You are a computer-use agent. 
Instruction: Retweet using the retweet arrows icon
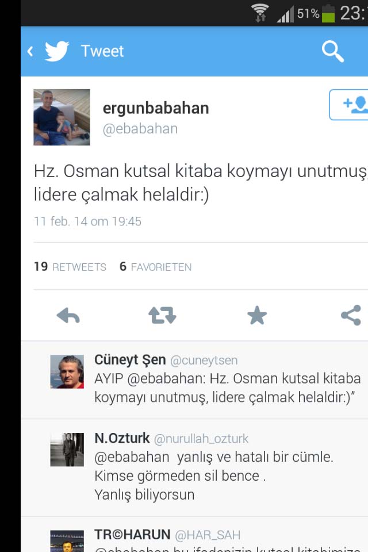(x=162, y=315)
